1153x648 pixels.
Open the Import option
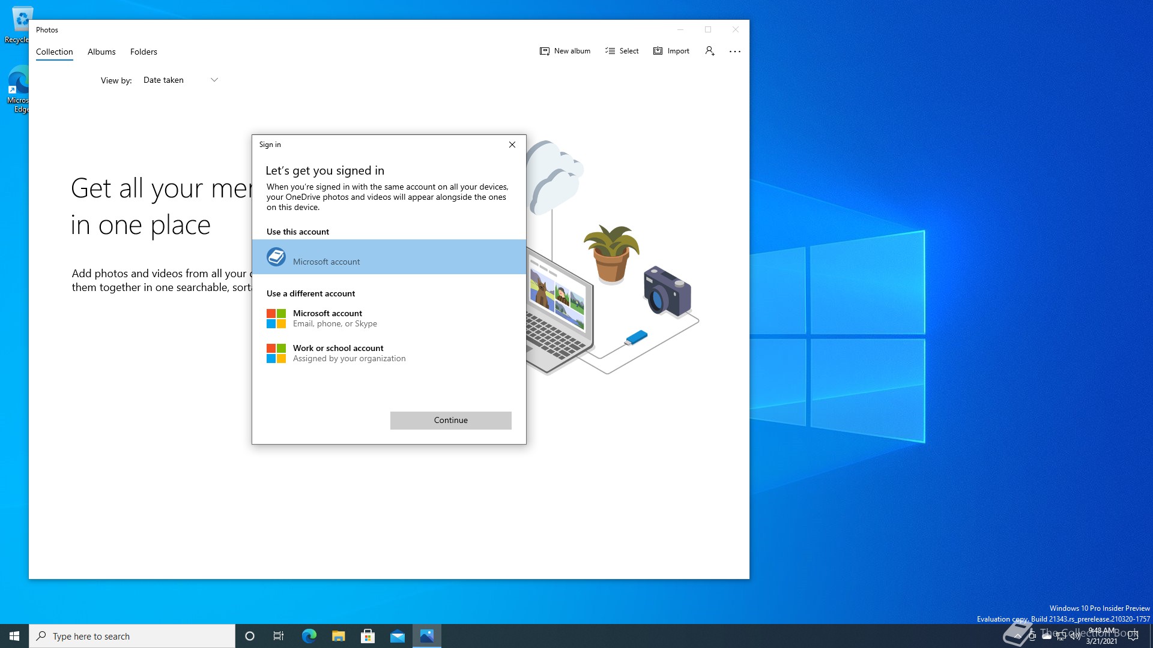click(671, 51)
